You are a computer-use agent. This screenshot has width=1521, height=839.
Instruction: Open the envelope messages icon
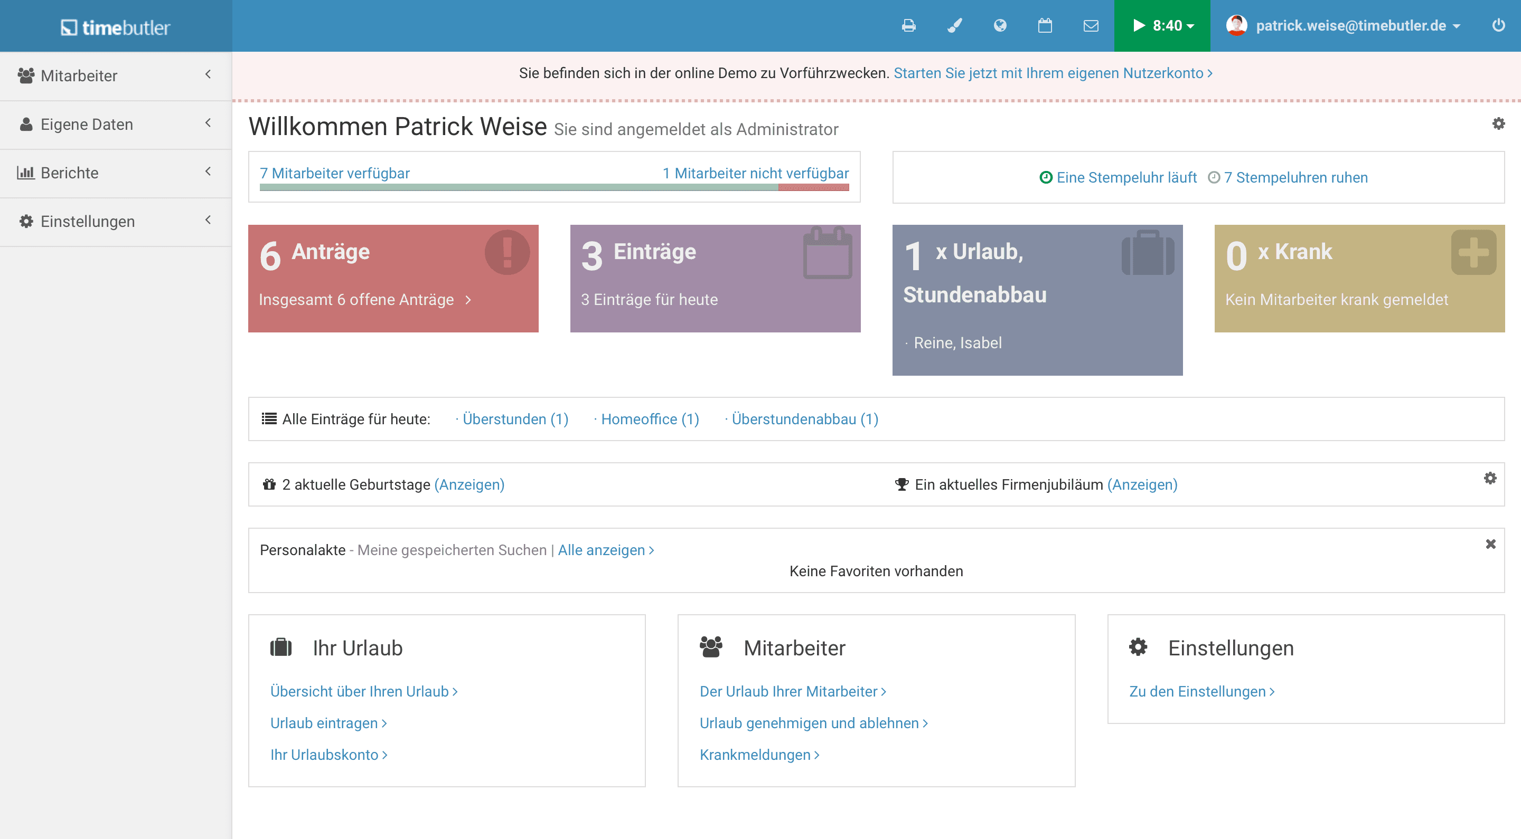(1091, 25)
